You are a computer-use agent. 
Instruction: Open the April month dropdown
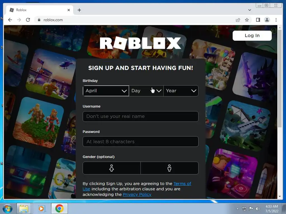[x=106, y=91]
